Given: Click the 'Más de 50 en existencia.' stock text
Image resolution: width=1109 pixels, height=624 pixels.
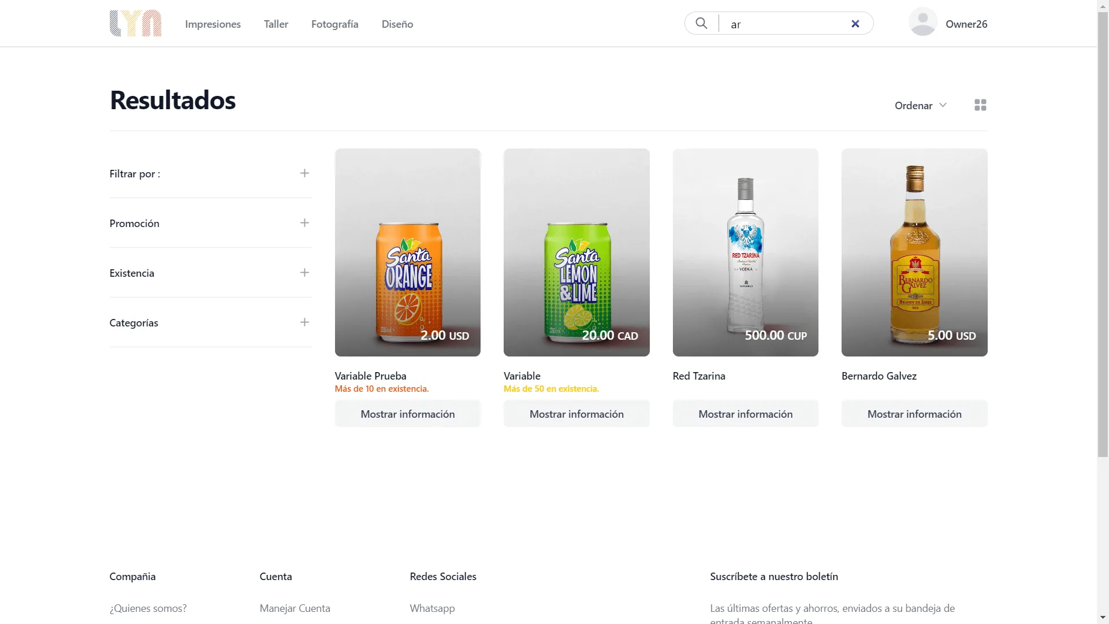Looking at the screenshot, I should pos(551,389).
